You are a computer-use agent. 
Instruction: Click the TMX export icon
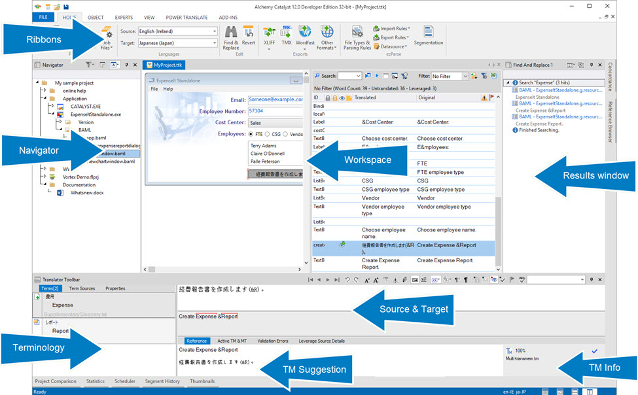(287, 35)
